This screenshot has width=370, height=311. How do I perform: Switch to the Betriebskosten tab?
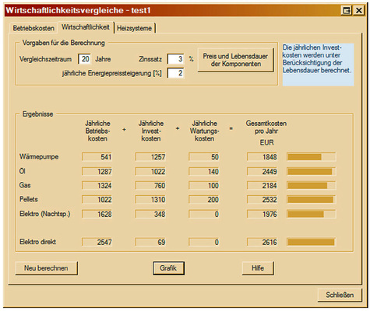(x=33, y=28)
